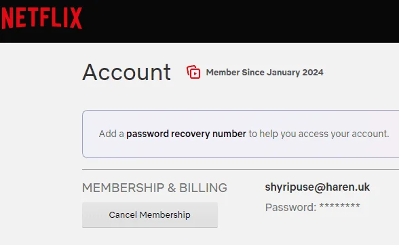Select the shyripuse@haren.uk email address

pyautogui.click(x=318, y=187)
